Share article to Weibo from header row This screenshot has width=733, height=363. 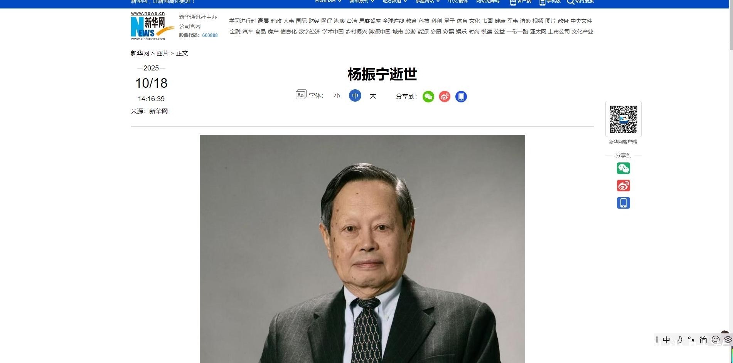point(445,97)
